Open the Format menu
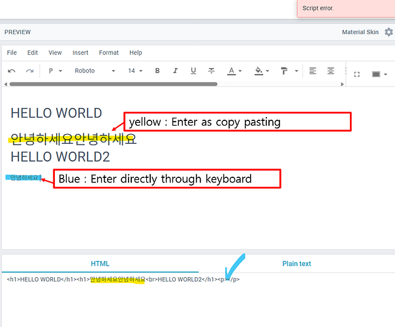 109,52
